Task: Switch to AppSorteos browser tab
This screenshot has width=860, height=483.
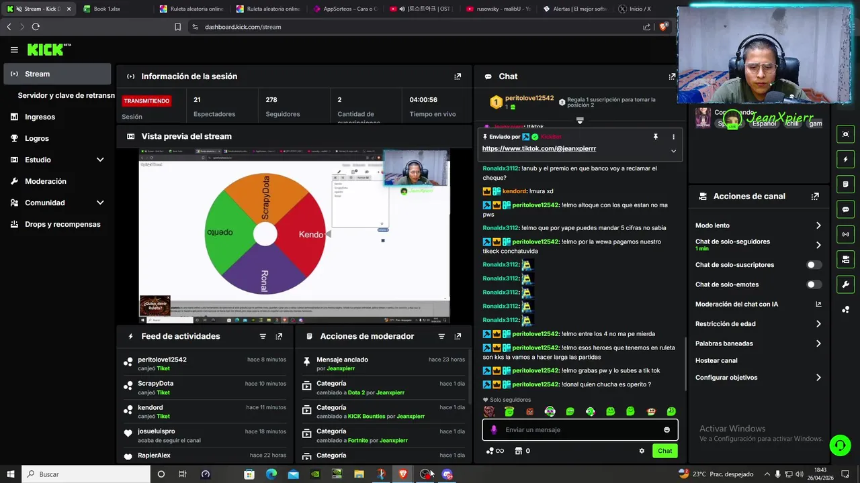Action: point(347,9)
